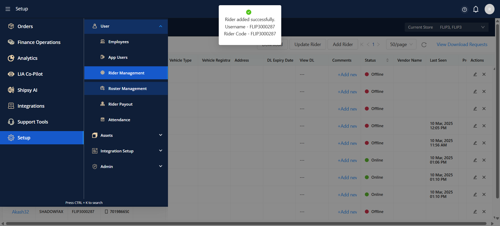
Task: Click the Vendor Name column header
Action: click(x=409, y=60)
